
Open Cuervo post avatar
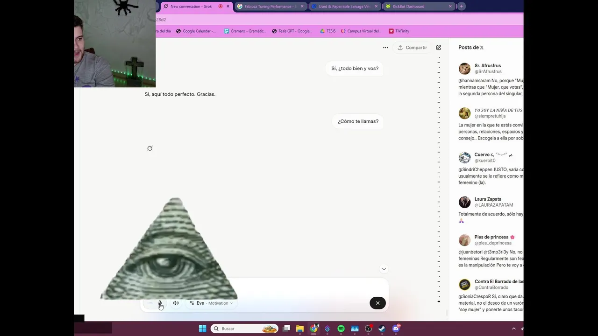coord(464,157)
